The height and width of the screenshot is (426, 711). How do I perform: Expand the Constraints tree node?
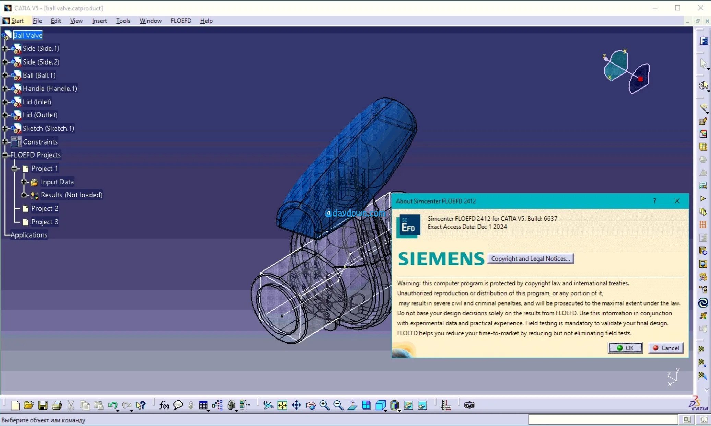[4, 142]
